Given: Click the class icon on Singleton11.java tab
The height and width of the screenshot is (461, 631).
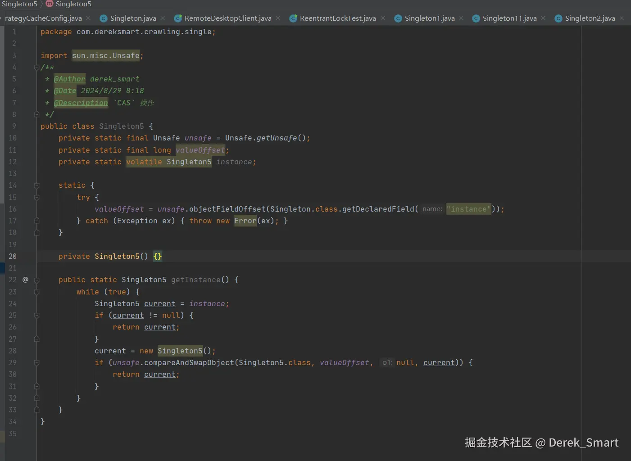Looking at the screenshot, I should point(476,18).
